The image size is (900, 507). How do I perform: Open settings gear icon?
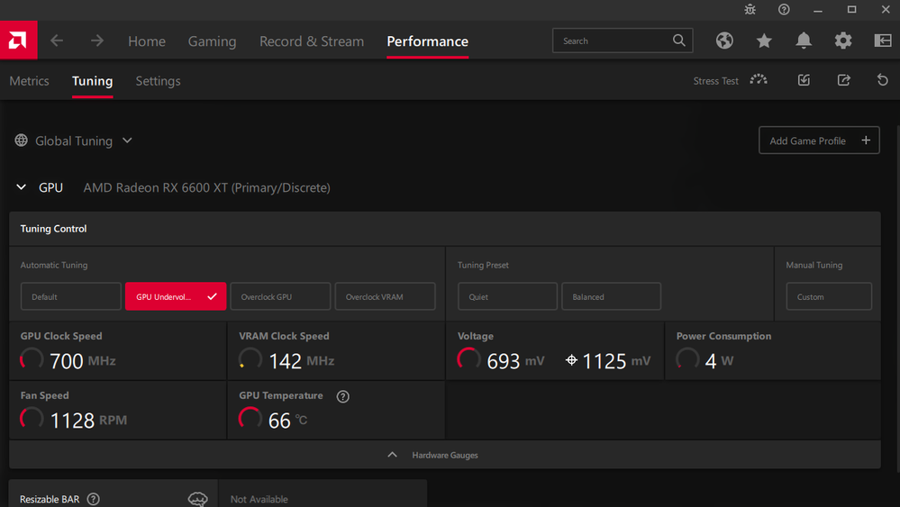tap(843, 41)
